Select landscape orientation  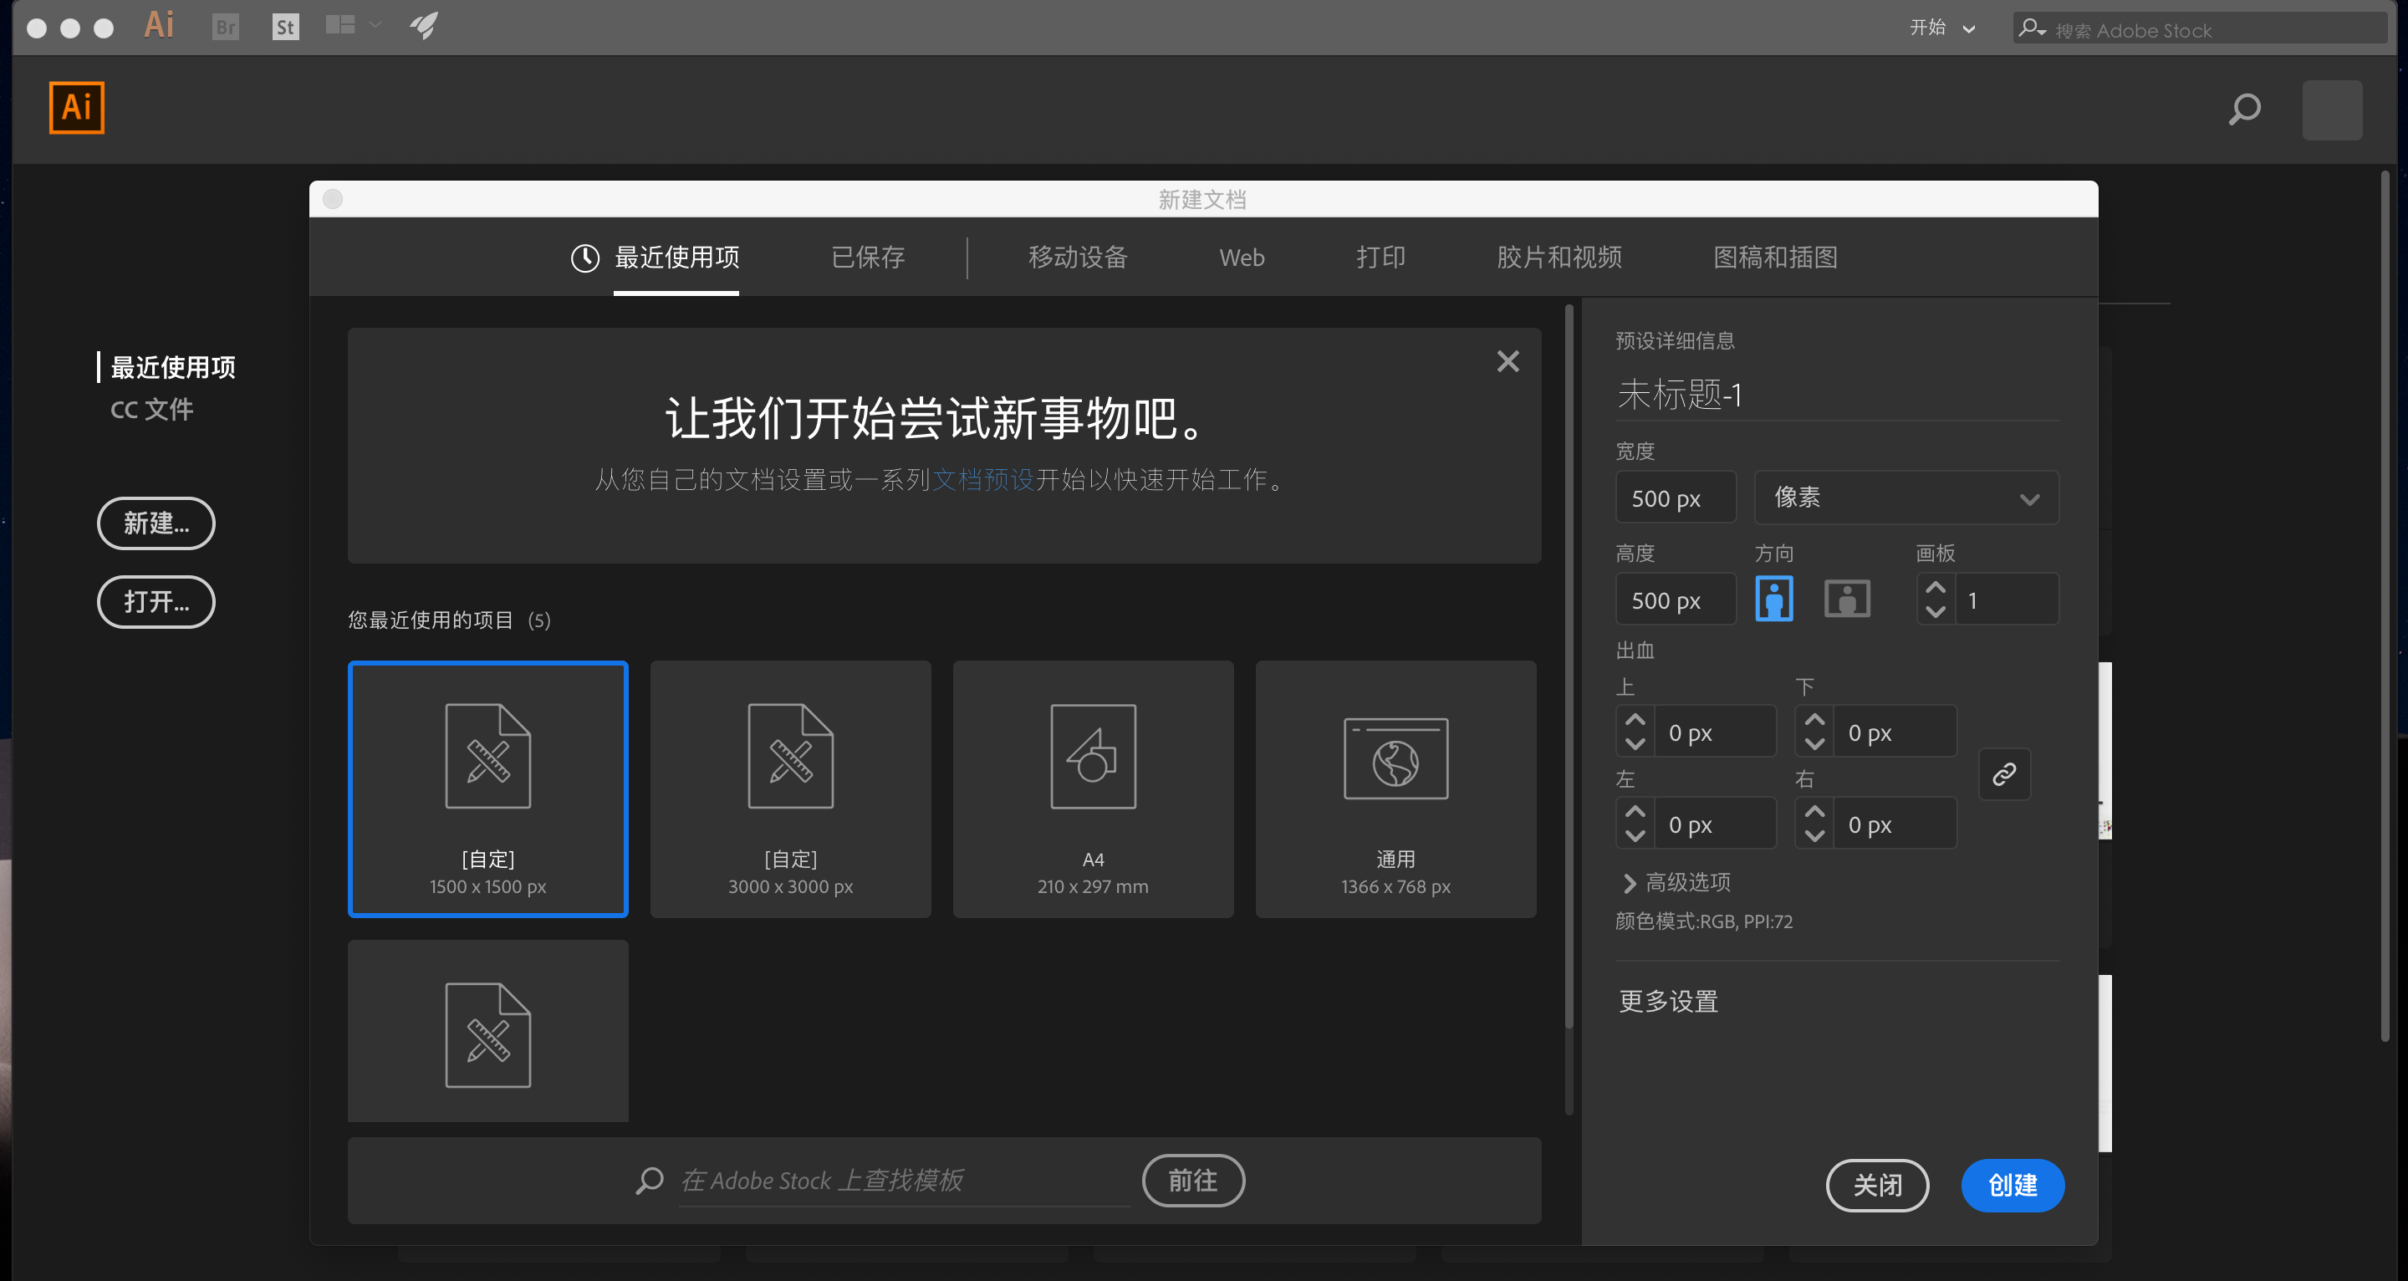click(x=1846, y=599)
